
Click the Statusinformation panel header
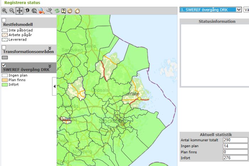(217, 21)
